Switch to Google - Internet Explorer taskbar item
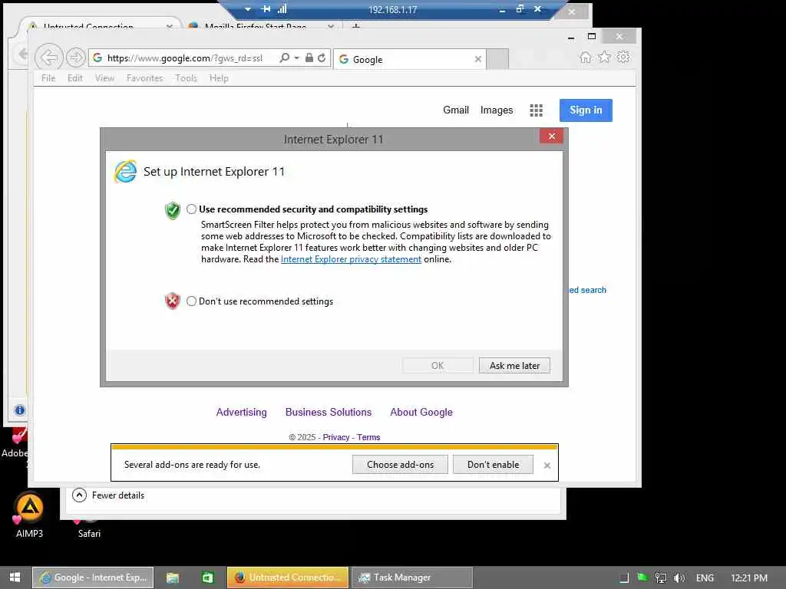Image resolution: width=786 pixels, height=589 pixels. pyautogui.click(x=93, y=577)
